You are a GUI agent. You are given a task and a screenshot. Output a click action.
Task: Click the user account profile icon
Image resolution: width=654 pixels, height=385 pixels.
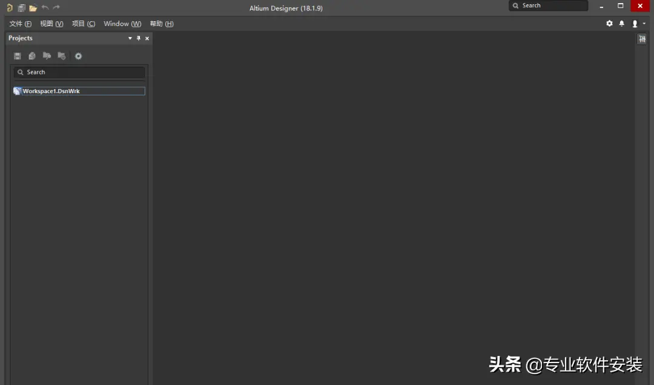[x=635, y=24]
